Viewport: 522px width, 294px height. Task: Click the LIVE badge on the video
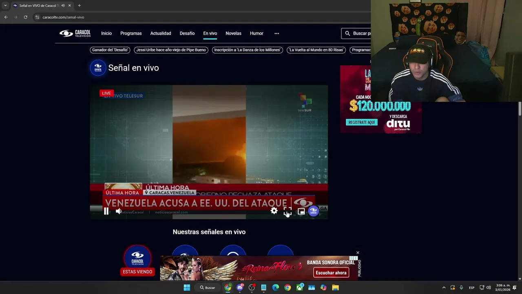click(x=106, y=93)
